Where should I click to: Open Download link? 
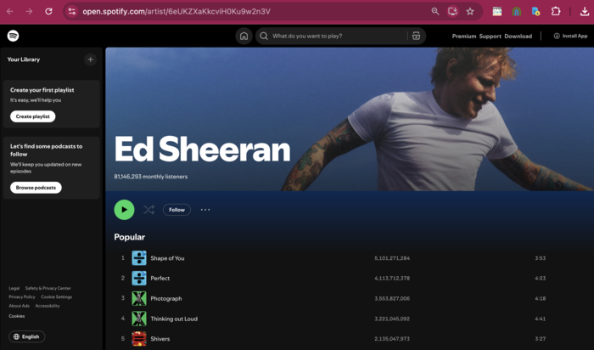(518, 36)
